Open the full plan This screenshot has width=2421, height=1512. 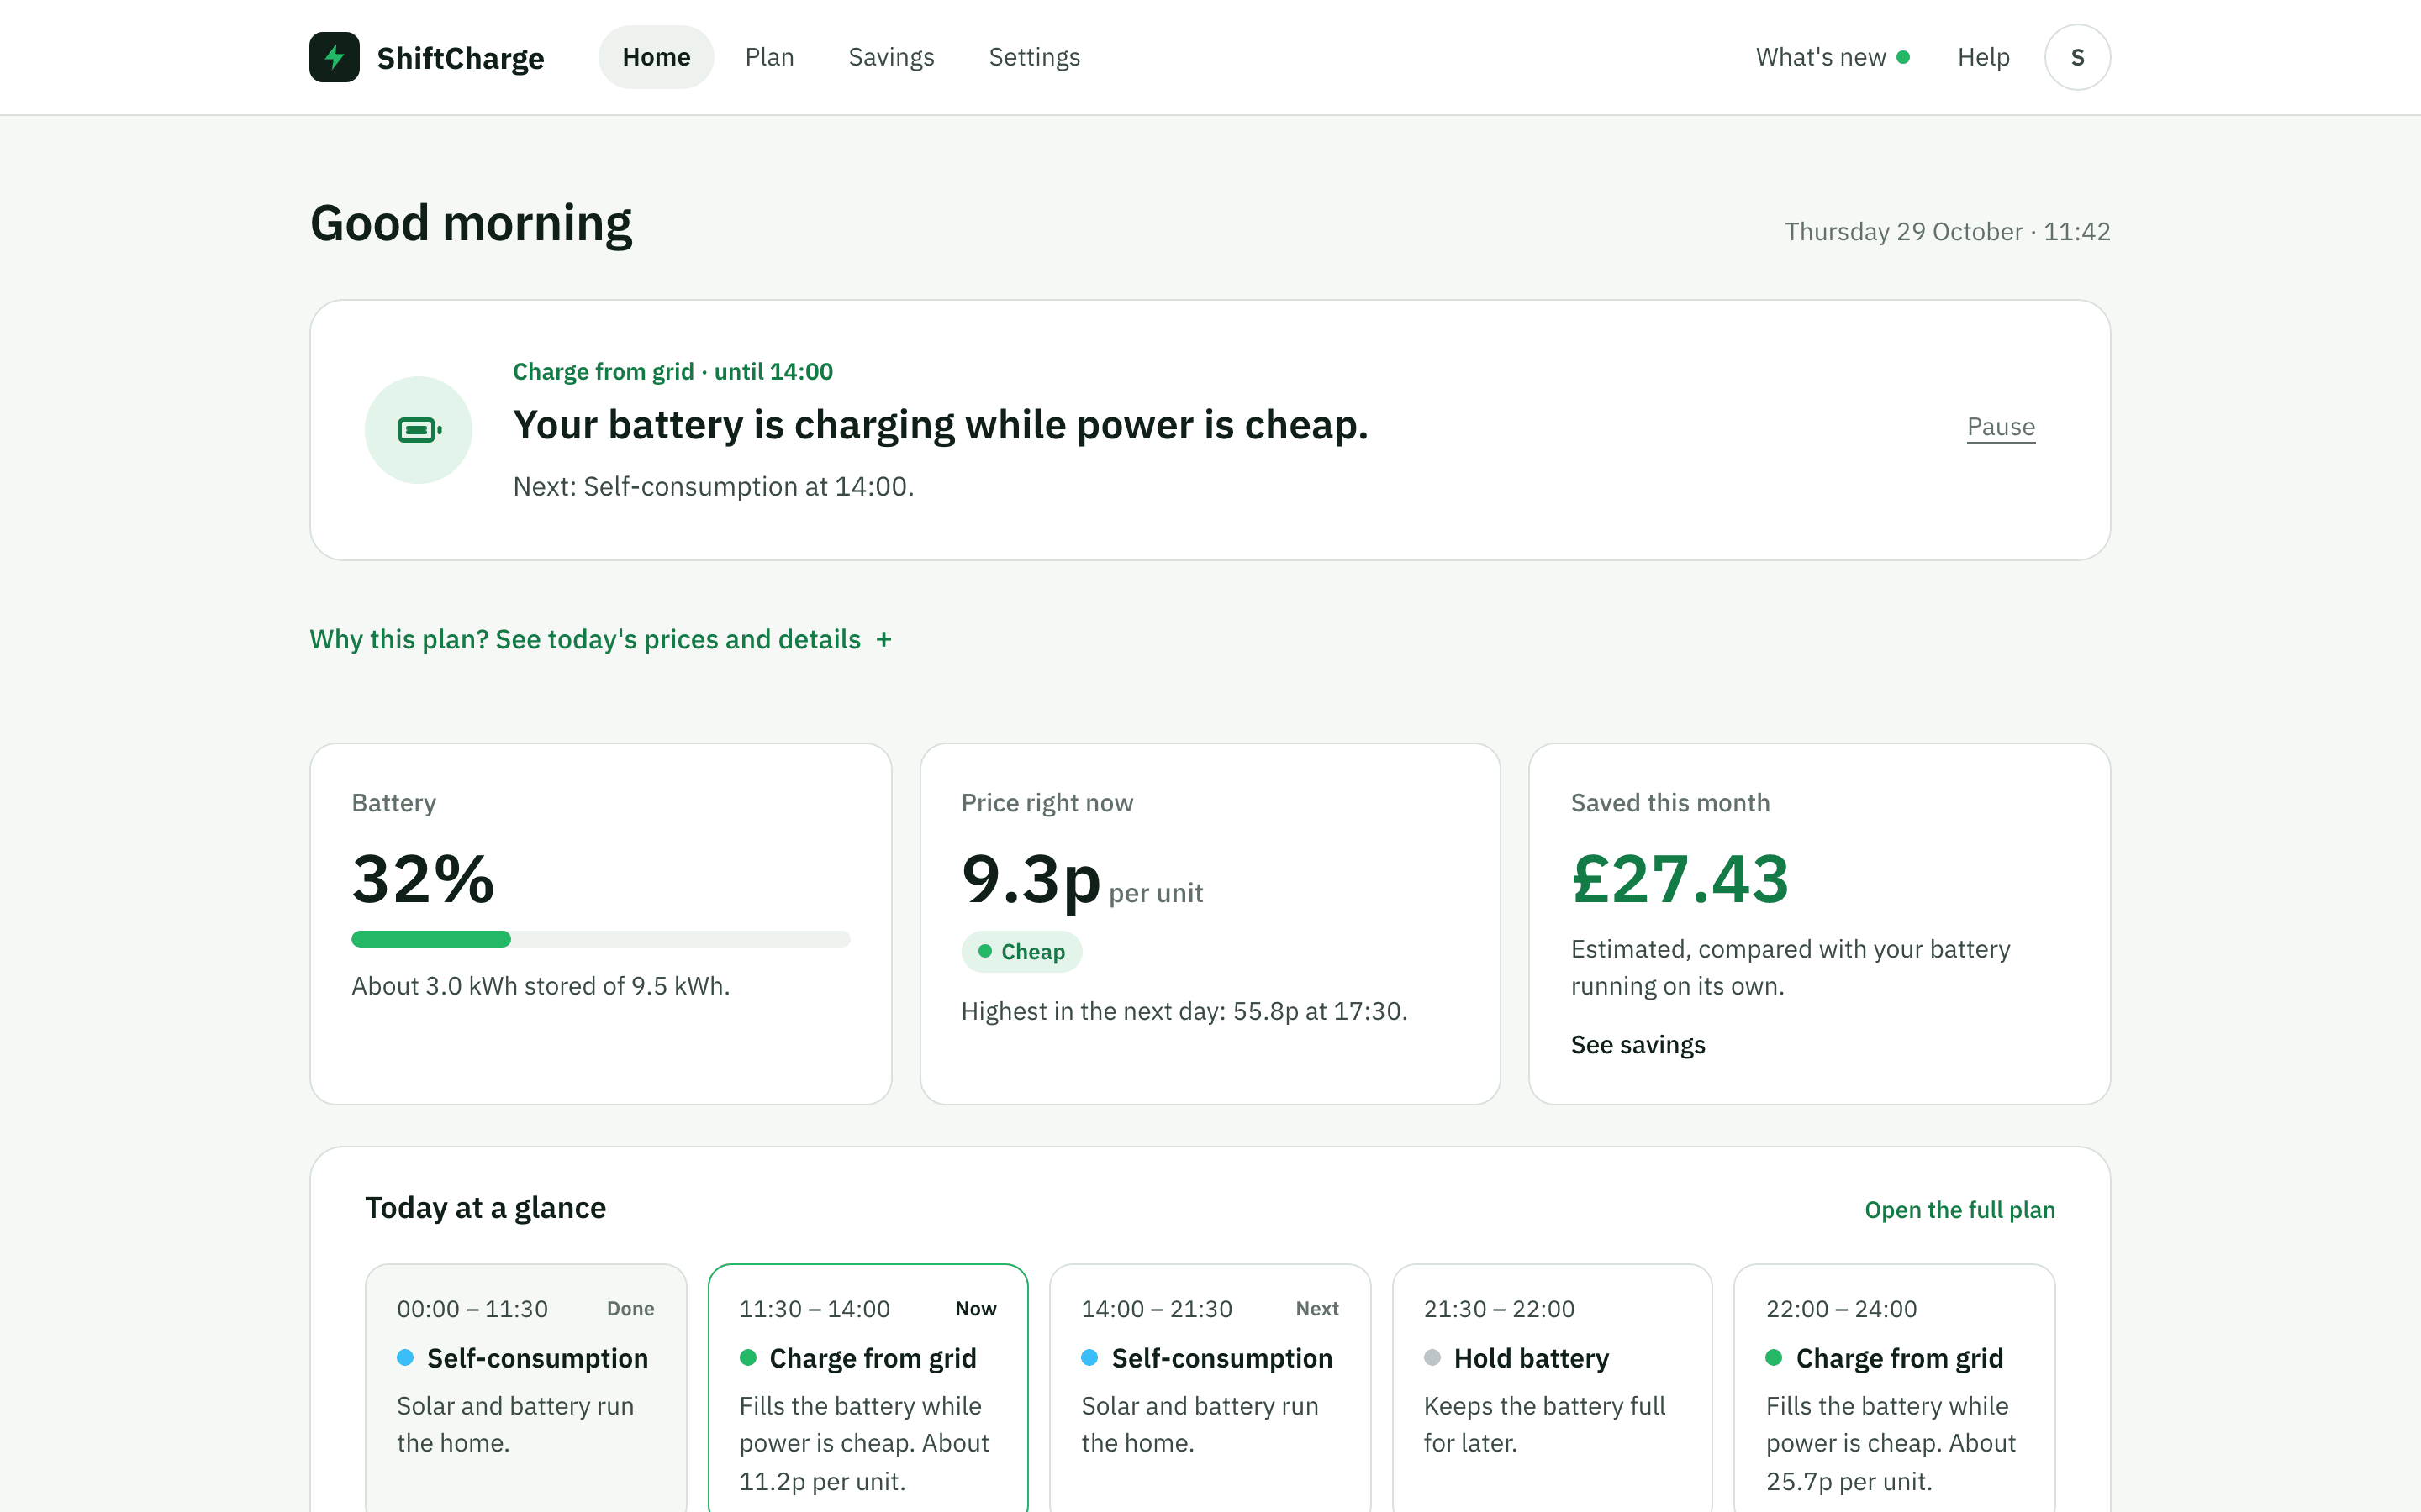(1959, 1210)
